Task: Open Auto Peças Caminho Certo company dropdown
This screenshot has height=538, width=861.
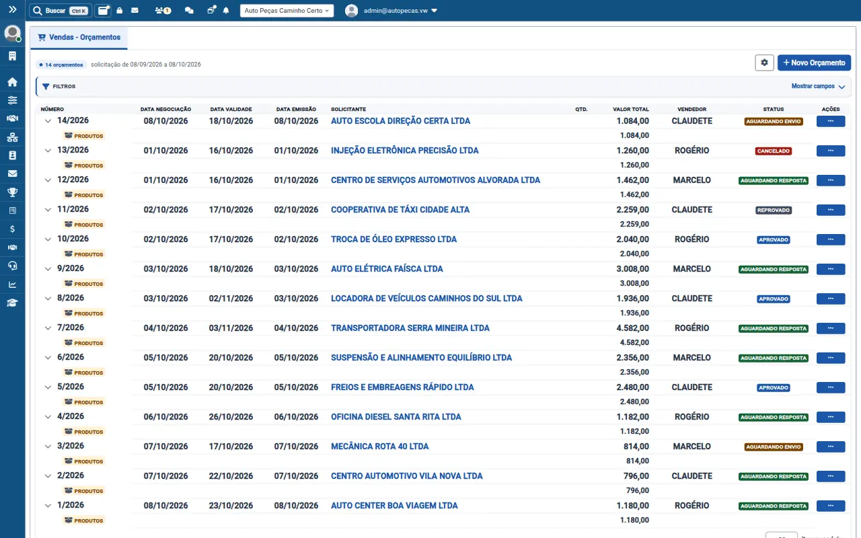Action: click(x=287, y=11)
